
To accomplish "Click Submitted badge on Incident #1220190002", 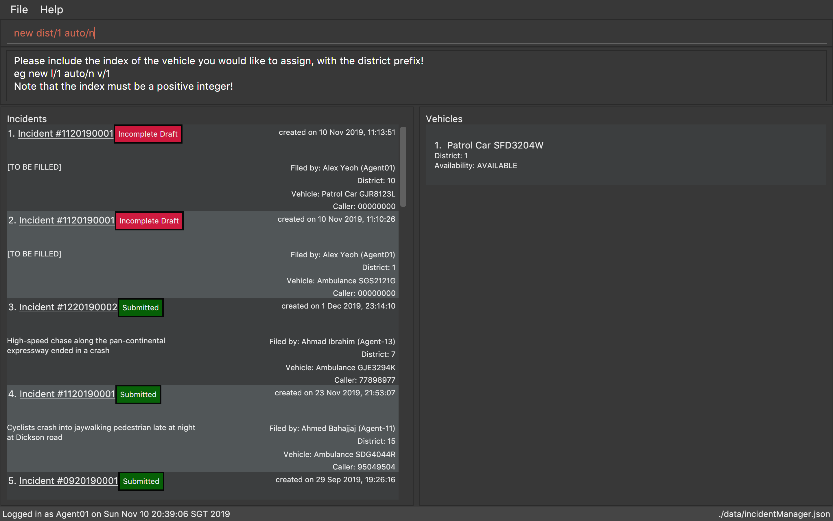I will coord(141,308).
